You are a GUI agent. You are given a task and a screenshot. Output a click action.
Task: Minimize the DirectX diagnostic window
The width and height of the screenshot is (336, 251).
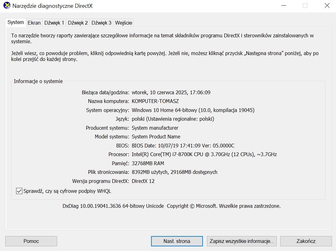point(284,6)
